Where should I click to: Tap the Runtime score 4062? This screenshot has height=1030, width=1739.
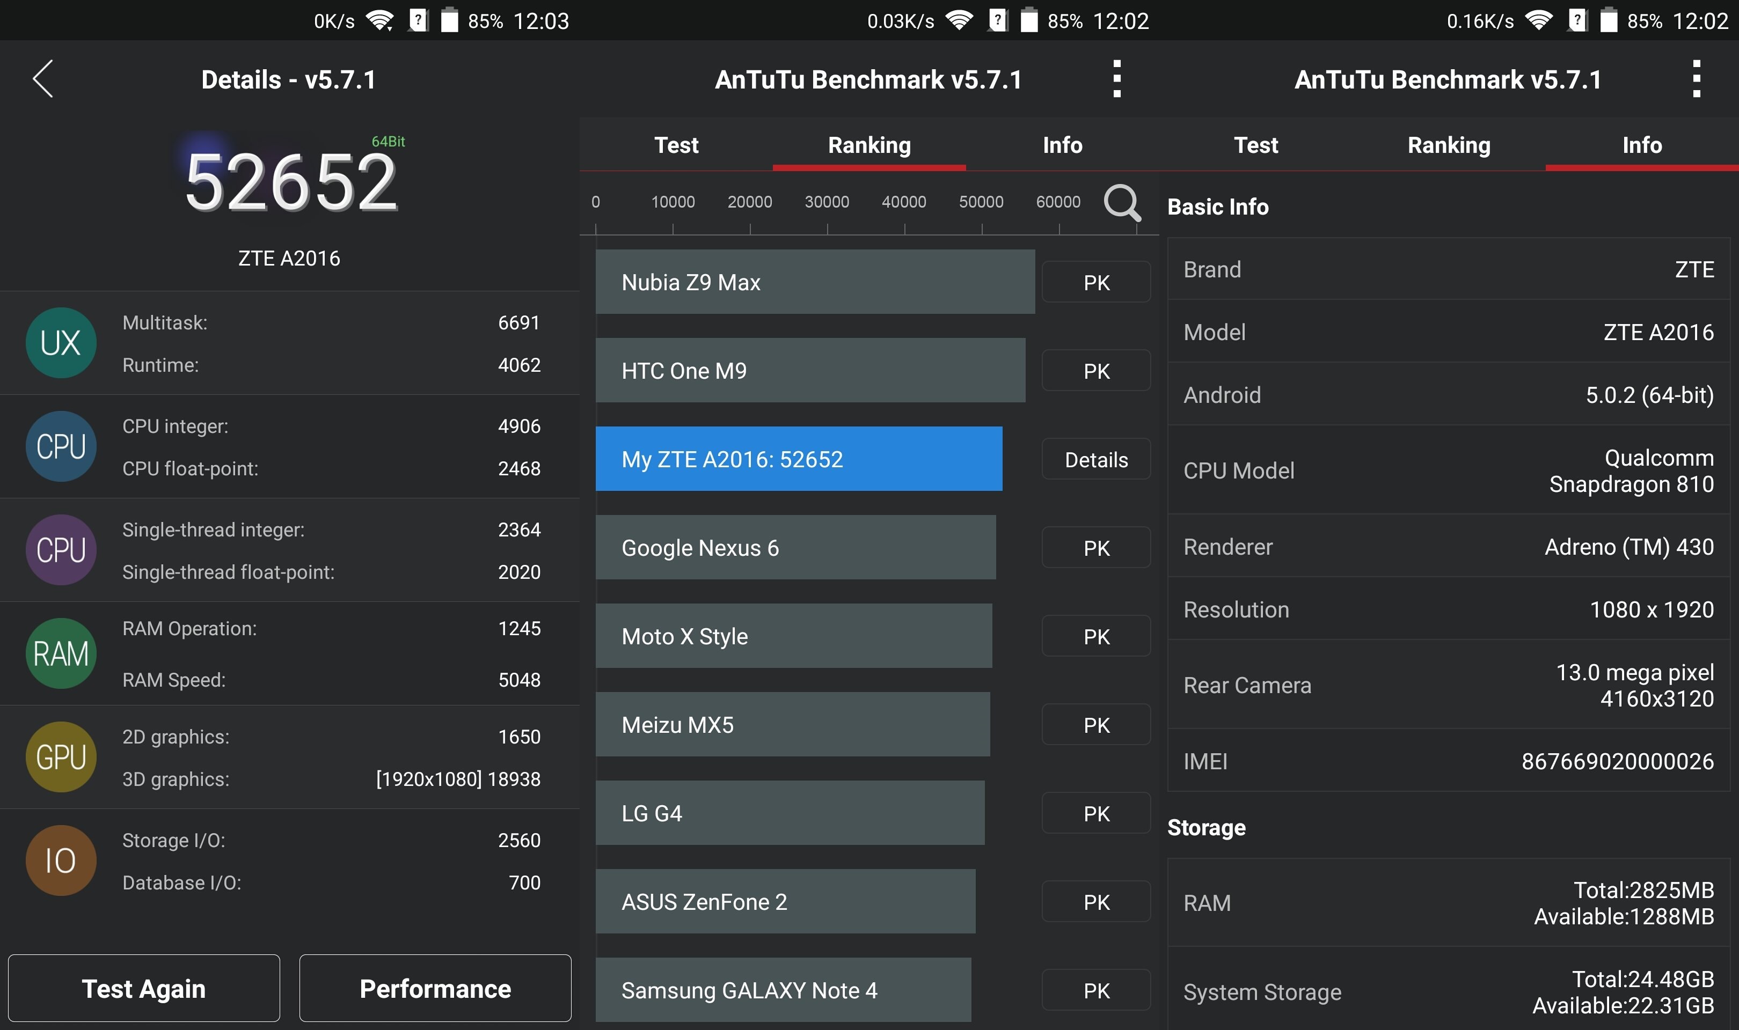[518, 364]
